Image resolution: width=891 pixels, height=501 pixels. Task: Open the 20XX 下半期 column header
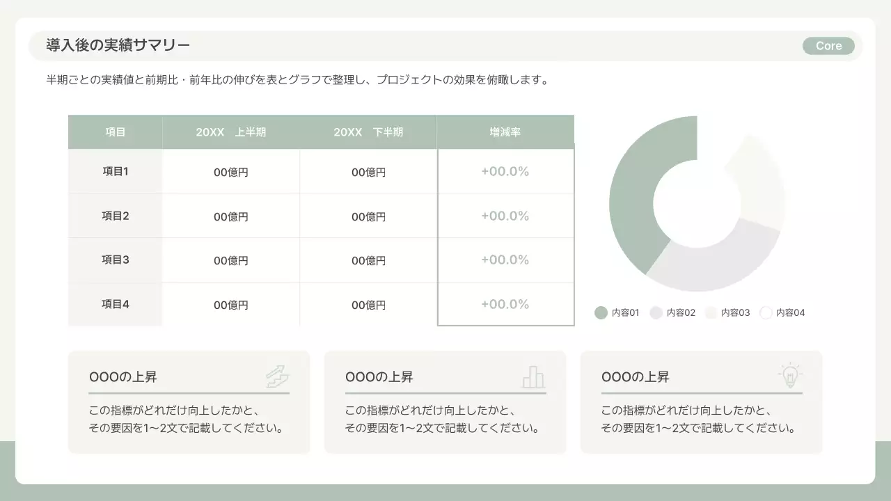pyautogui.click(x=368, y=131)
